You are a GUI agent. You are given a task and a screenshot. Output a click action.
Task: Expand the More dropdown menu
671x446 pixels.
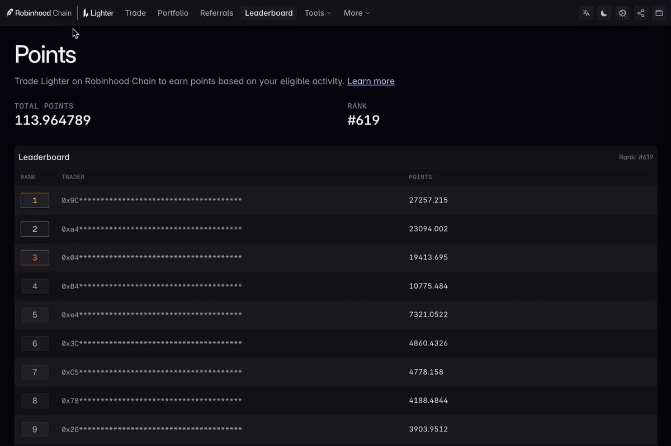pyautogui.click(x=357, y=13)
